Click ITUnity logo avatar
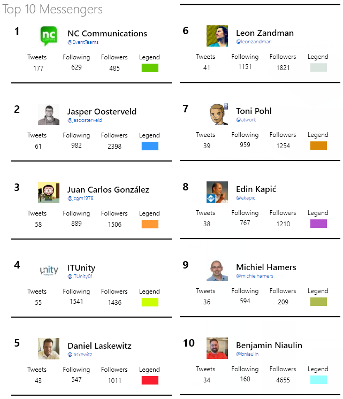 49,271
